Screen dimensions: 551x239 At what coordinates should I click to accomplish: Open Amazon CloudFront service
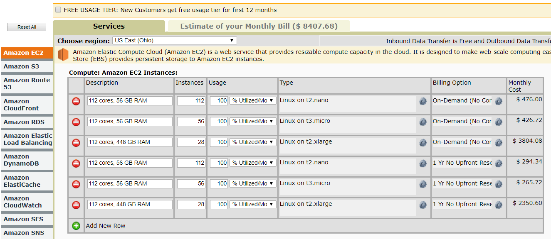pos(27,105)
